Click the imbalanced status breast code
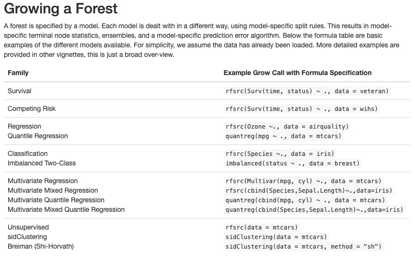Viewport: 415px width, 262px height. (x=292, y=163)
